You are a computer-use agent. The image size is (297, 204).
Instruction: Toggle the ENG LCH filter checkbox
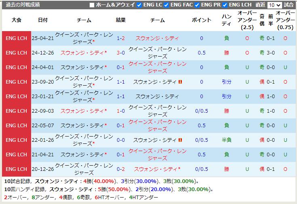[x=225, y=5]
